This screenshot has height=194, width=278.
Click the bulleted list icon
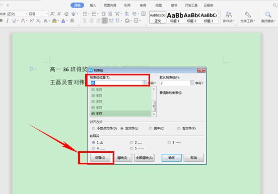85,14
